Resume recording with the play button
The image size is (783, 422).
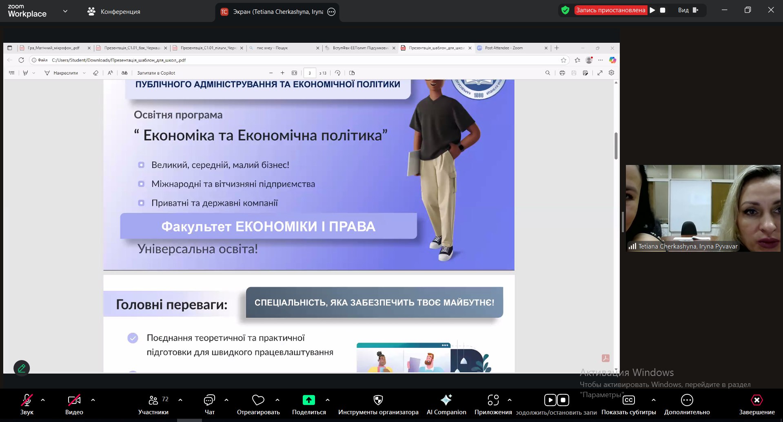pyautogui.click(x=652, y=10)
